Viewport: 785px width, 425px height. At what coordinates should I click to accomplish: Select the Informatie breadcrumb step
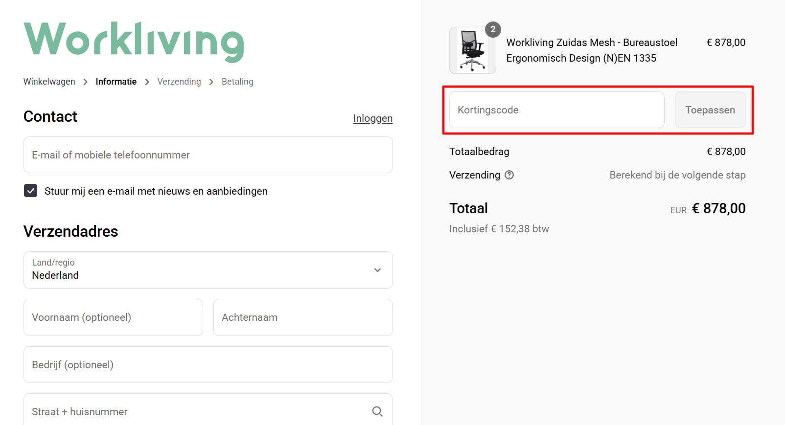click(116, 82)
